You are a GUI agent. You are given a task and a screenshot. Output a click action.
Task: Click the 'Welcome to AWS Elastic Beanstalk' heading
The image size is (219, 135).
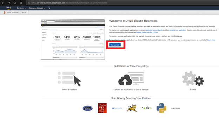pyautogui.click(x=133, y=21)
